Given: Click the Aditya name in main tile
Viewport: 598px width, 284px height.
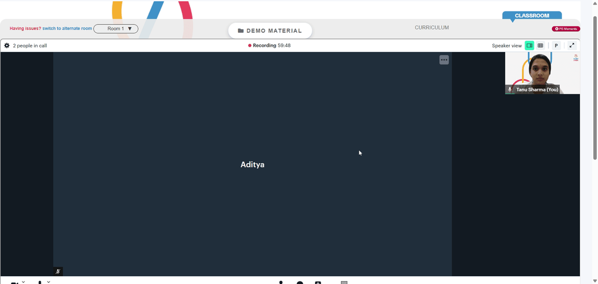Looking at the screenshot, I should [x=252, y=164].
